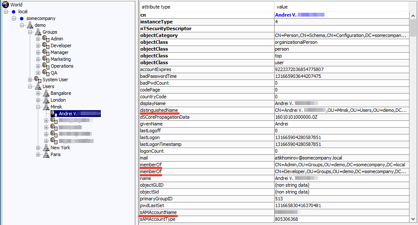This screenshot has width=418, height=225.
Task: Click the attribute type column header
Action: (x=207, y=7)
